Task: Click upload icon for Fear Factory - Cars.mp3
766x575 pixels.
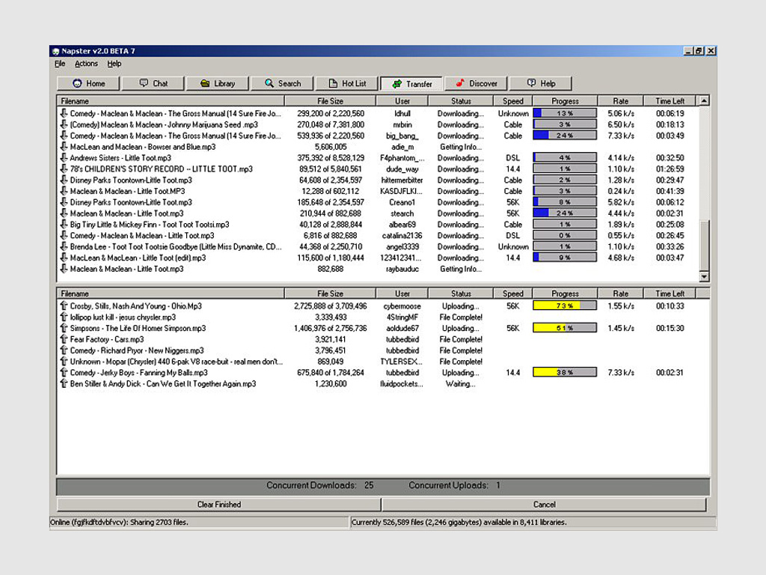Action: [x=64, y=339]
